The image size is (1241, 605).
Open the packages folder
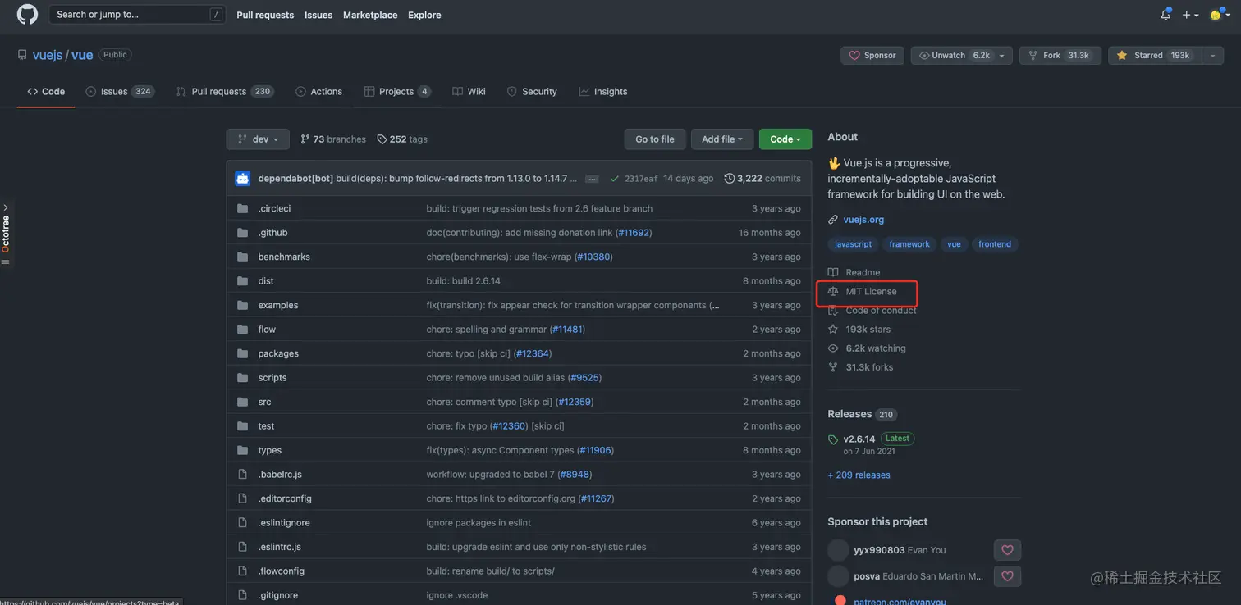278,353
